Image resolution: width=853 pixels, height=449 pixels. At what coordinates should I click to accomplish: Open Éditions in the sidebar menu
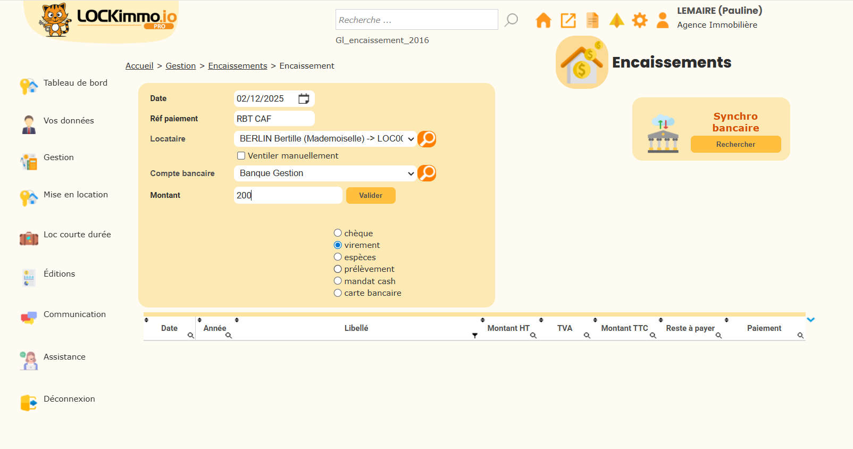[x=59, y=274]
